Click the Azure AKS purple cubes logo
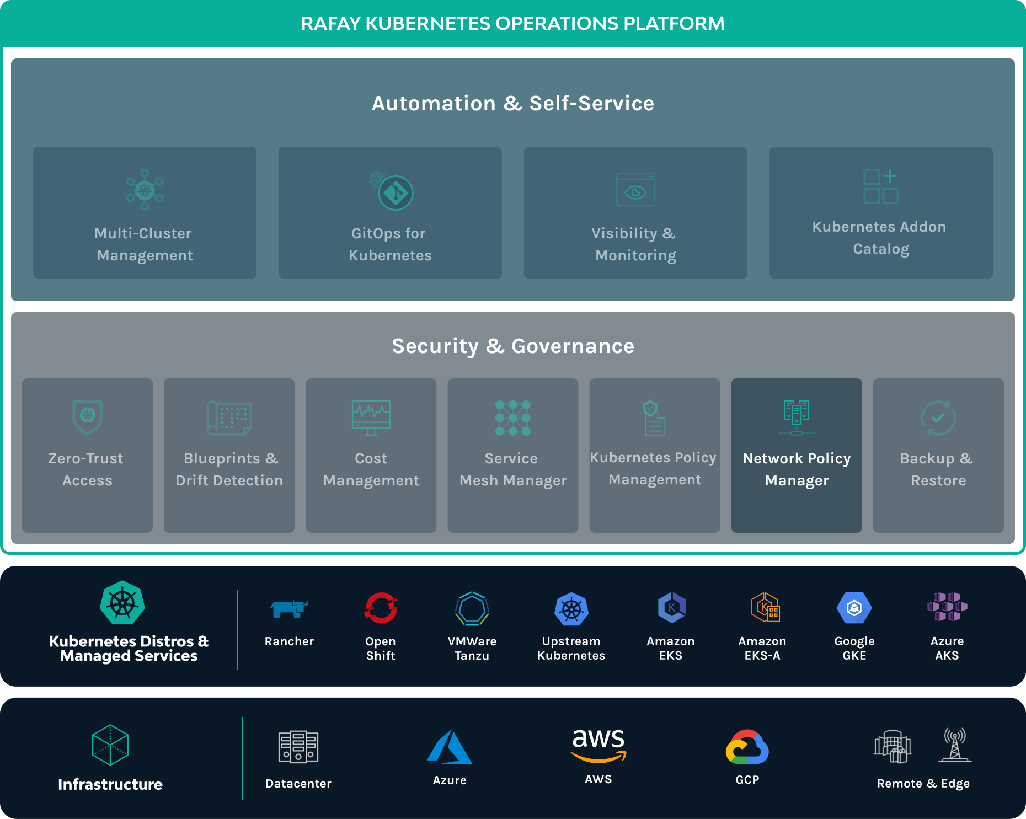Image resolution: width=1026 pixels, height=819 pixels. [947, 607]
